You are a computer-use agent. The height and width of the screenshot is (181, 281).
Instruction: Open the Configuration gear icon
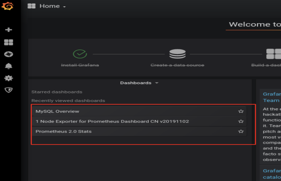(x=8, y=78)
